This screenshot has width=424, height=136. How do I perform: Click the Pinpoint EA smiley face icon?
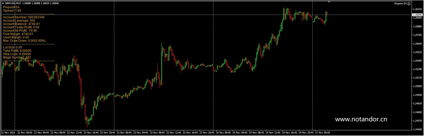pos(409,4)
